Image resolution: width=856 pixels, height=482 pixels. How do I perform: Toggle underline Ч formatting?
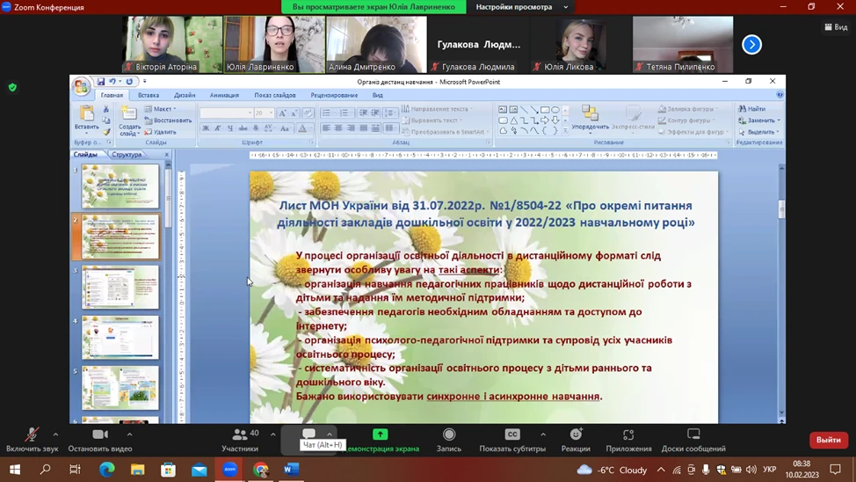point(230,128)
